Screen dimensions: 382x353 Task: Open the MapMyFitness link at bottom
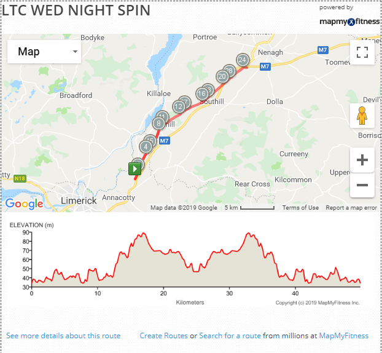(x=344, y=336)
